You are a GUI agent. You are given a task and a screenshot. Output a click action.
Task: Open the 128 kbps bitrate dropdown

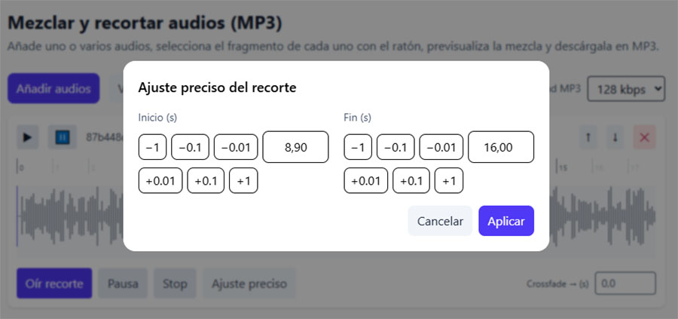click(x=626, y=88)
